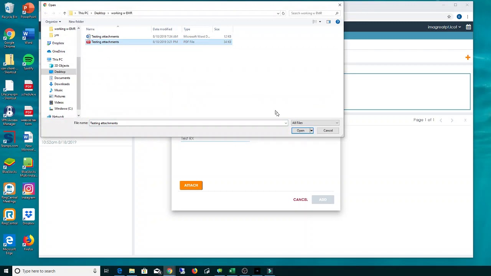This screenshot has width=491, height=276.
Task: Click the taskbar Type here to search box
Action: 55,271
